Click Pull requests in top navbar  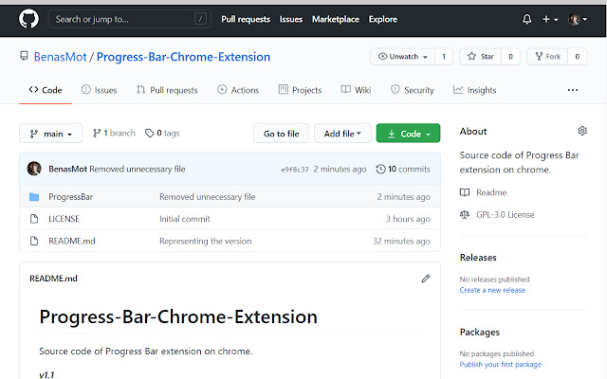(x=246, y=19)
